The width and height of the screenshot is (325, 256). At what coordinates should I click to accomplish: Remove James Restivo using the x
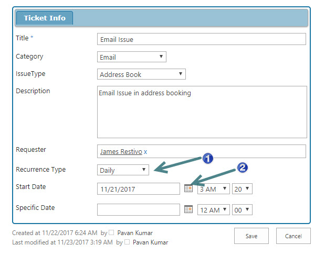pos(146,152)
